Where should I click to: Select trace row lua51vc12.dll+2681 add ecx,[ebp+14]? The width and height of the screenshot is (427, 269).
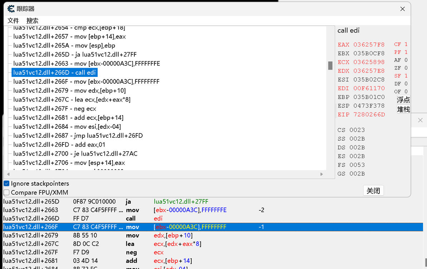pyautogui.click(x=68, y=117)
